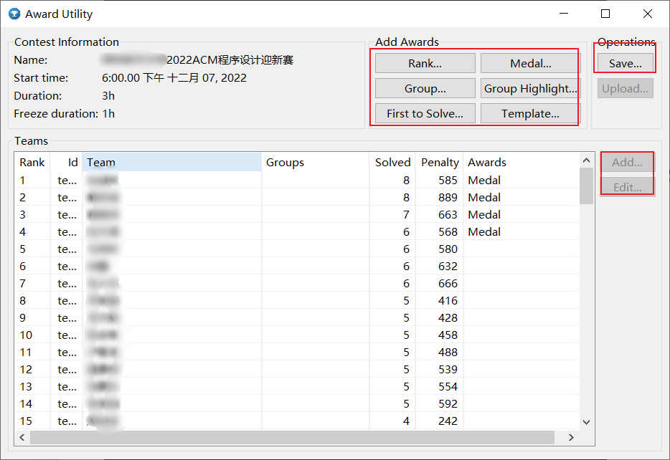Image resolution: width=670 pixels, height=460 pixels.
Task: Click the Solved column header
Action: coord(392,162)
